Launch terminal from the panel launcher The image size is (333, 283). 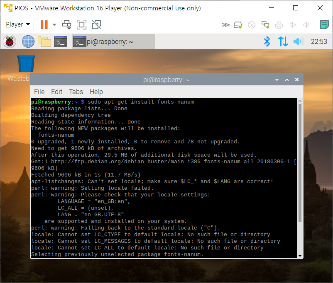point(61,41)
